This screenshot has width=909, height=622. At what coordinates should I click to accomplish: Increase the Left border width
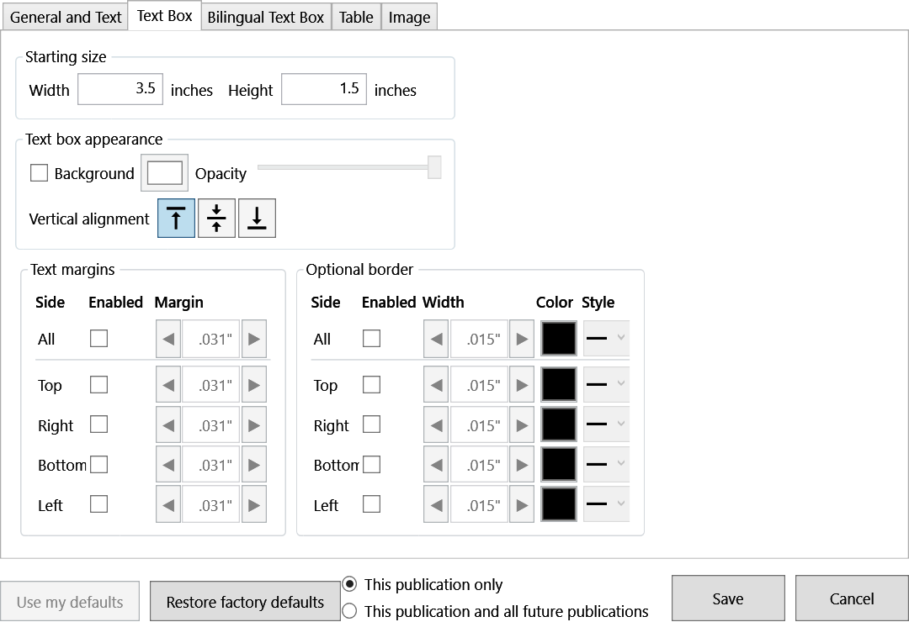[522, 505]
